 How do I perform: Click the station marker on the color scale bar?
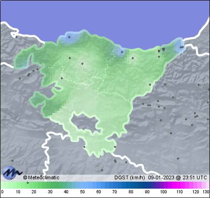[x=28, y=183]
